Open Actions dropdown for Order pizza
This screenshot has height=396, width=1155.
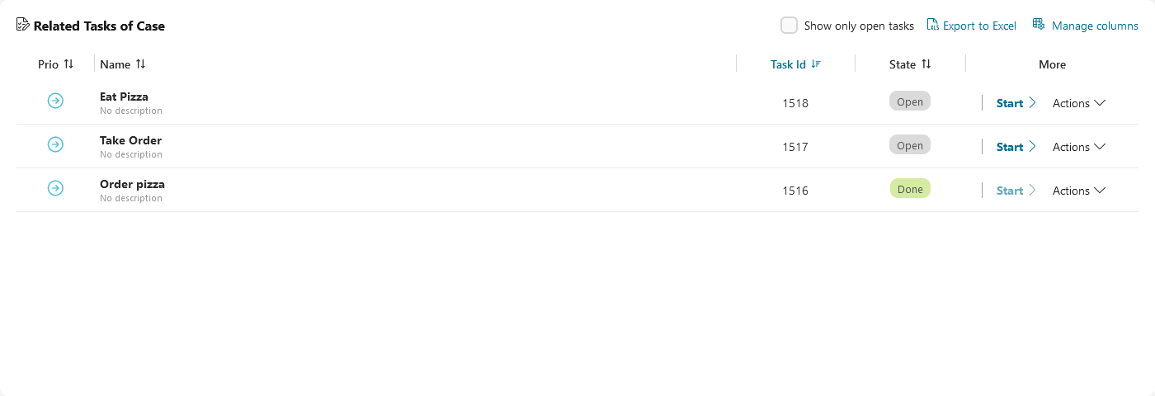1079,191
